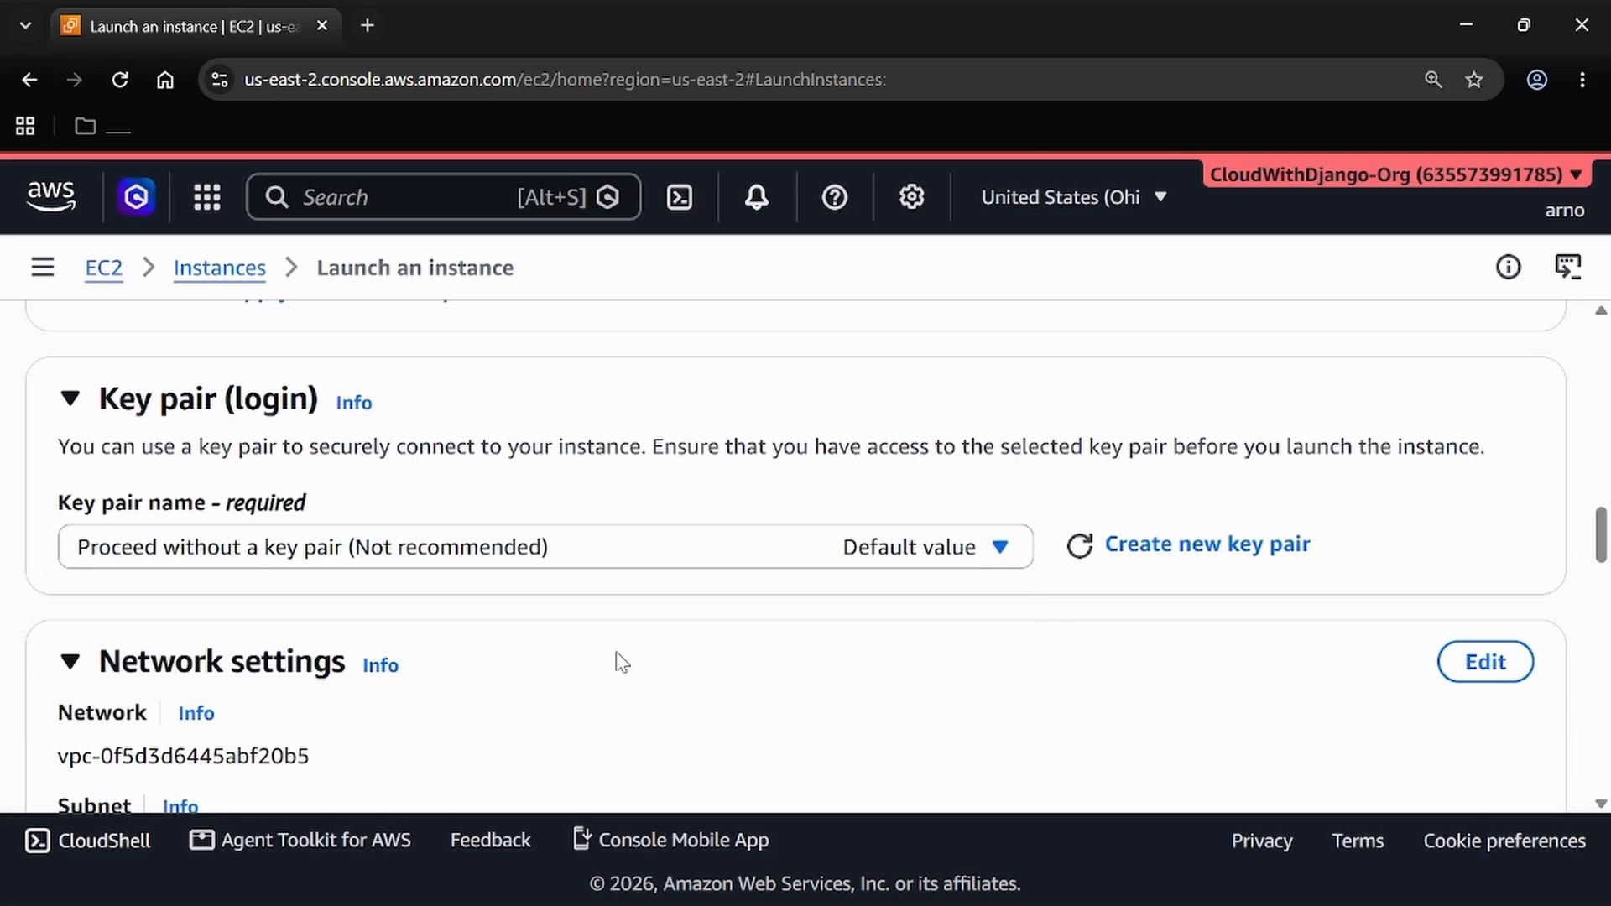Open CloudShell from the footer bar
This screenshot has height=906, width=1611.
[88, 841]
